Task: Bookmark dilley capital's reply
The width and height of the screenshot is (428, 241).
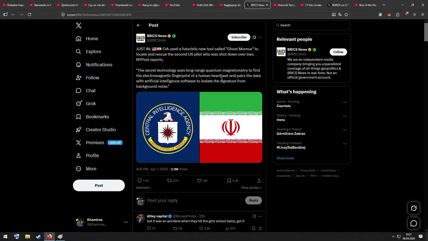Action: coord(253,228)
